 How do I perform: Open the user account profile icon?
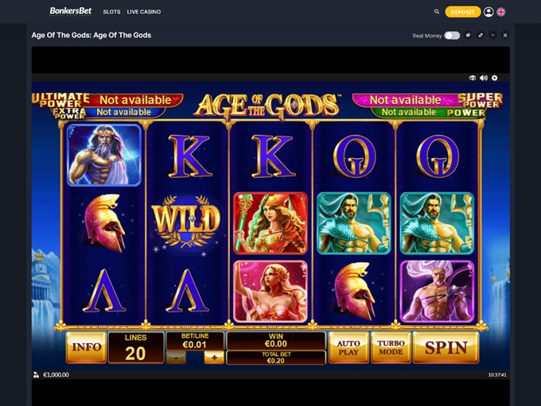[488, 12]
